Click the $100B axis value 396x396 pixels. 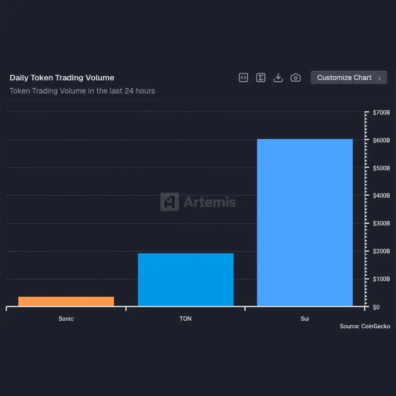coord(381,279)
